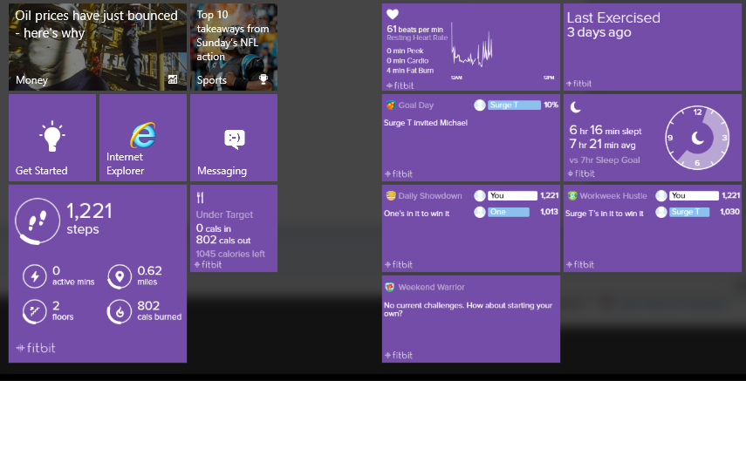Click 'vs 7hr Sleep Goal' text
The image size is (746, 469).
[x=605, y=160]
